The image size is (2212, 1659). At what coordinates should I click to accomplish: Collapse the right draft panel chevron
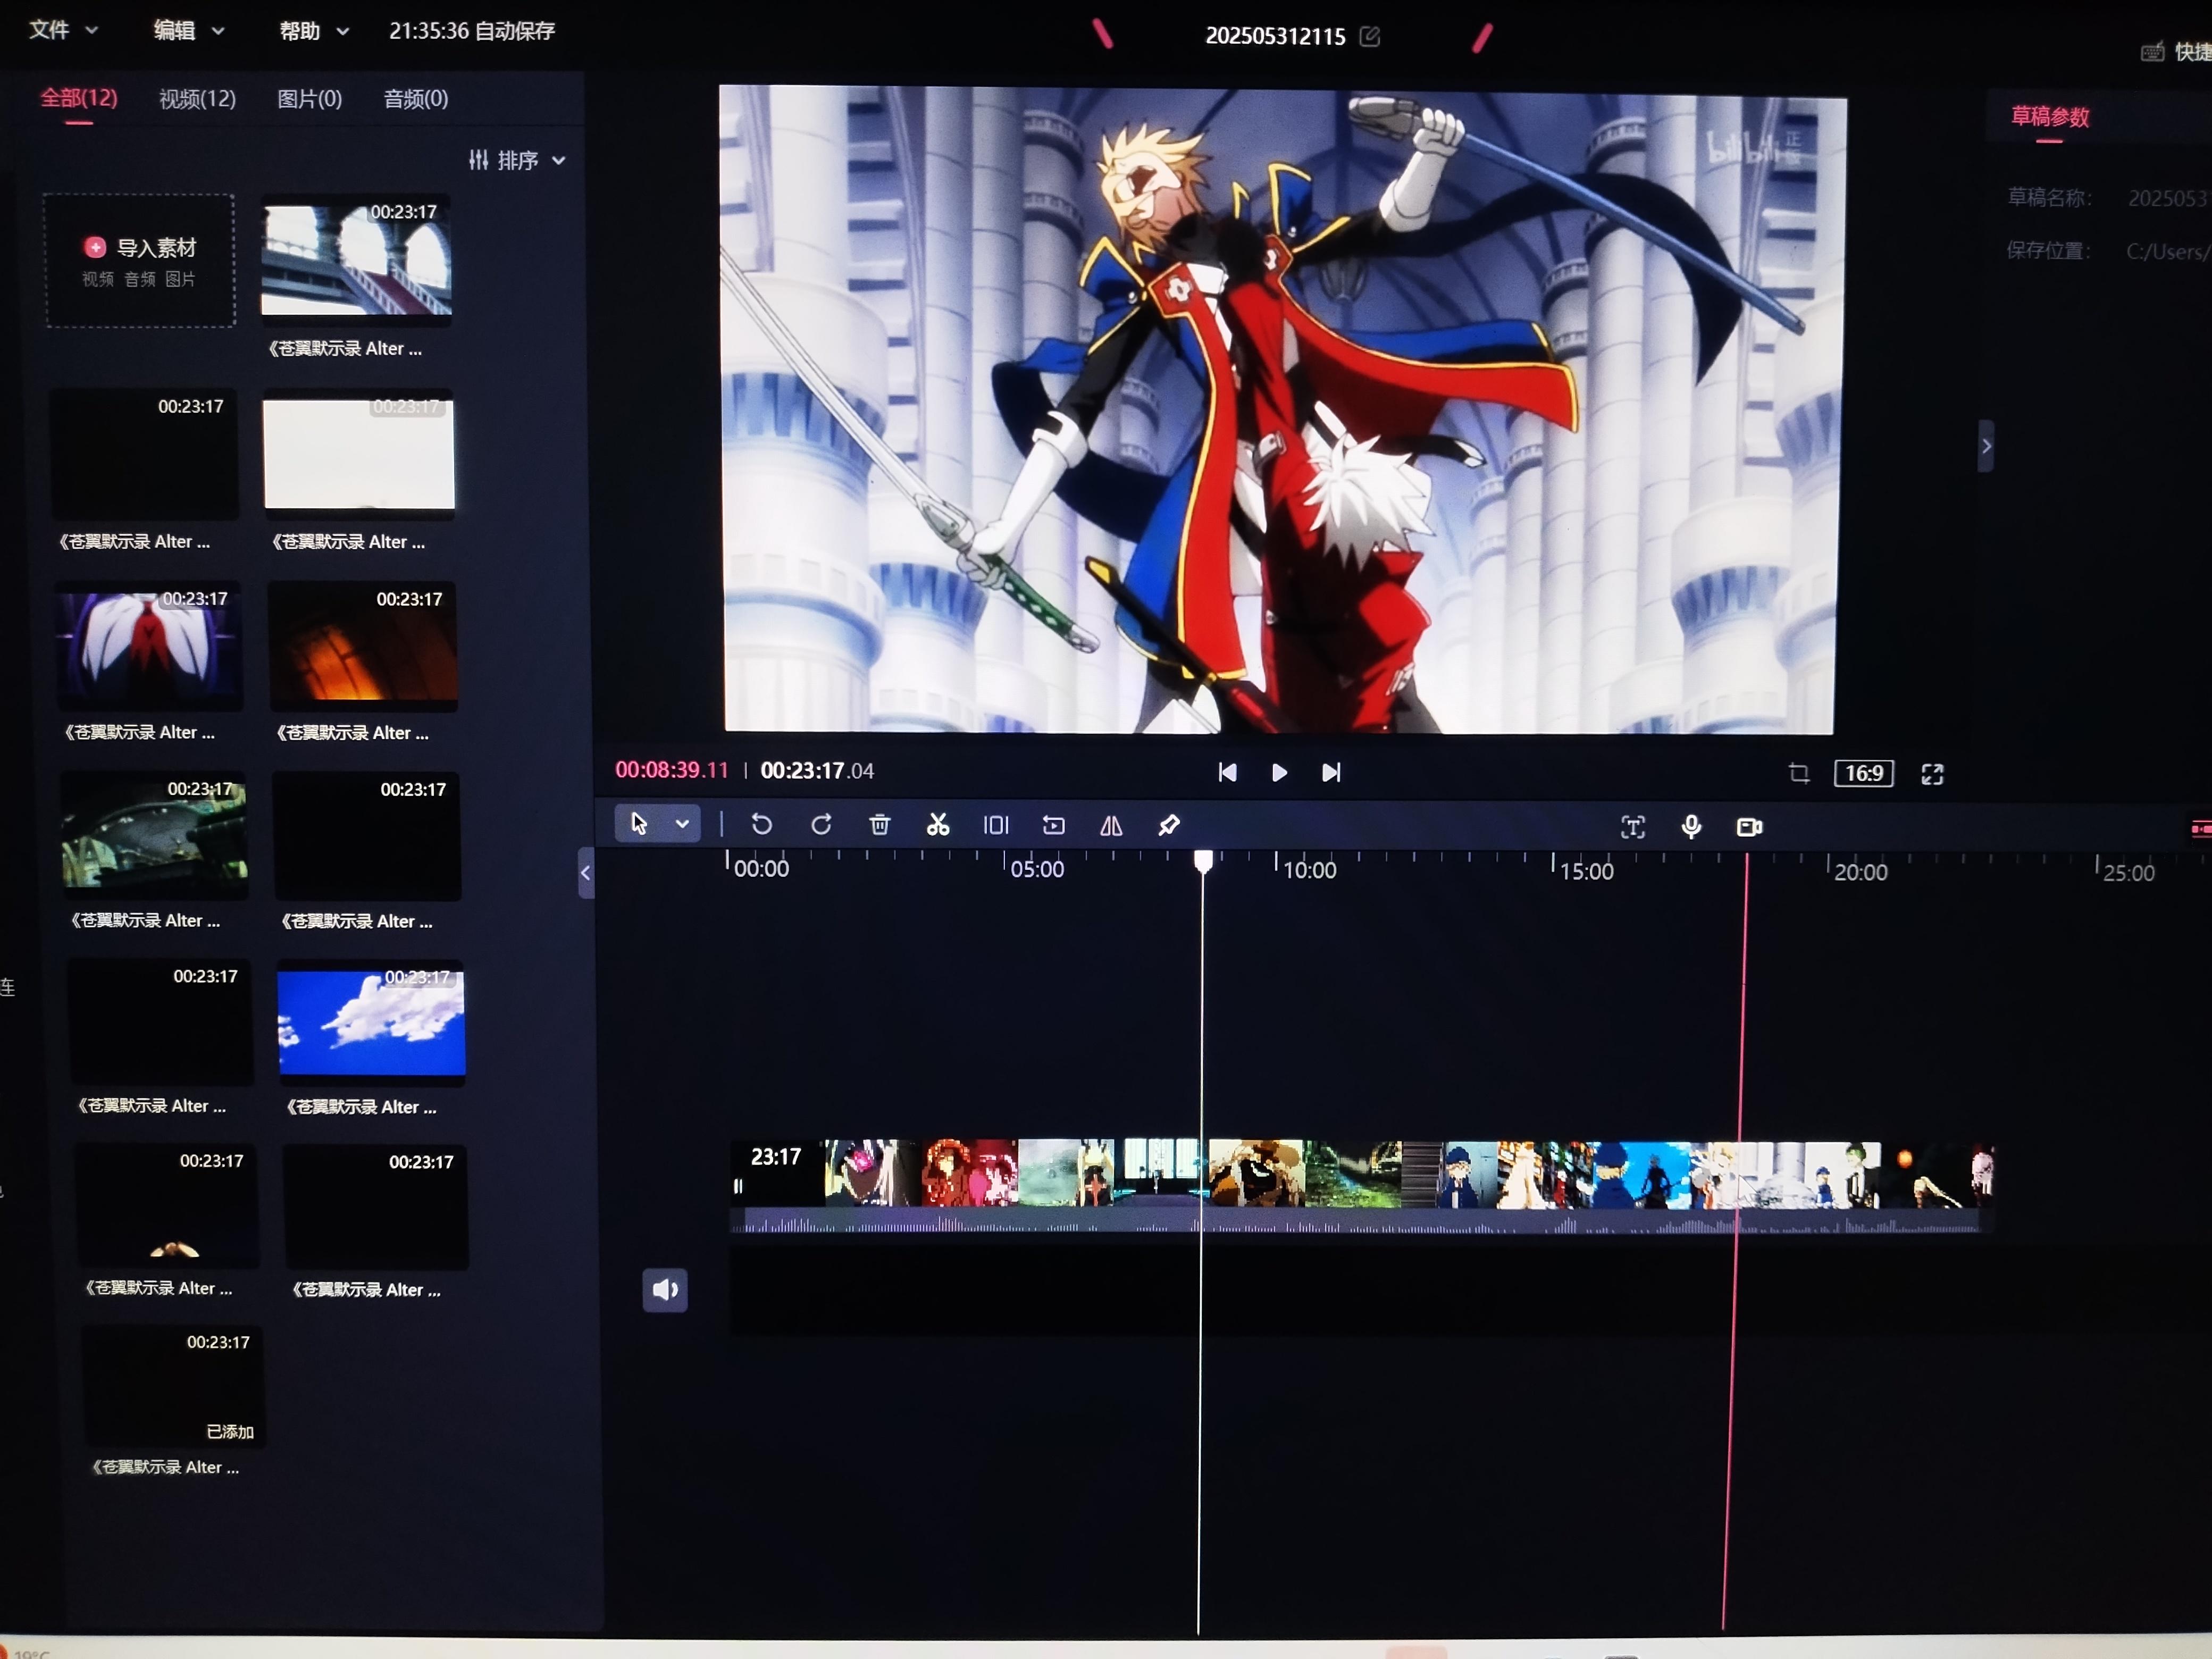[x=1986, y=446]
